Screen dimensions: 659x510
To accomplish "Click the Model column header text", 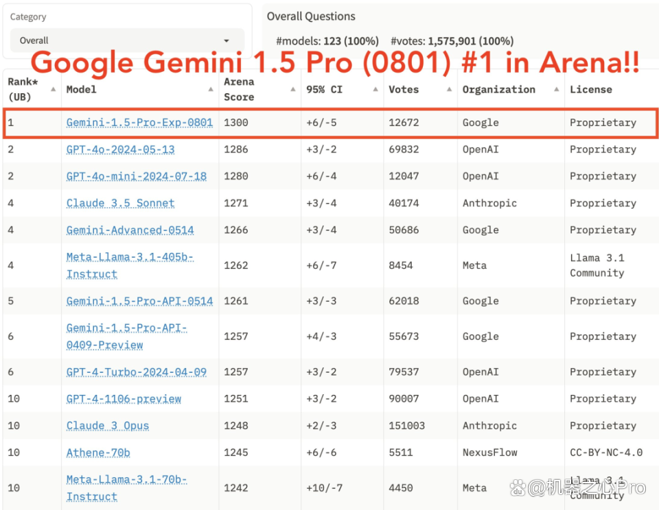I will click(82, 89).
